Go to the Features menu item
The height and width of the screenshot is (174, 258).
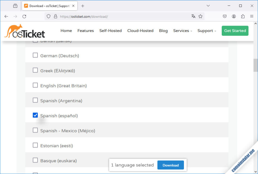pyautogui.click(x=85, y=31)
